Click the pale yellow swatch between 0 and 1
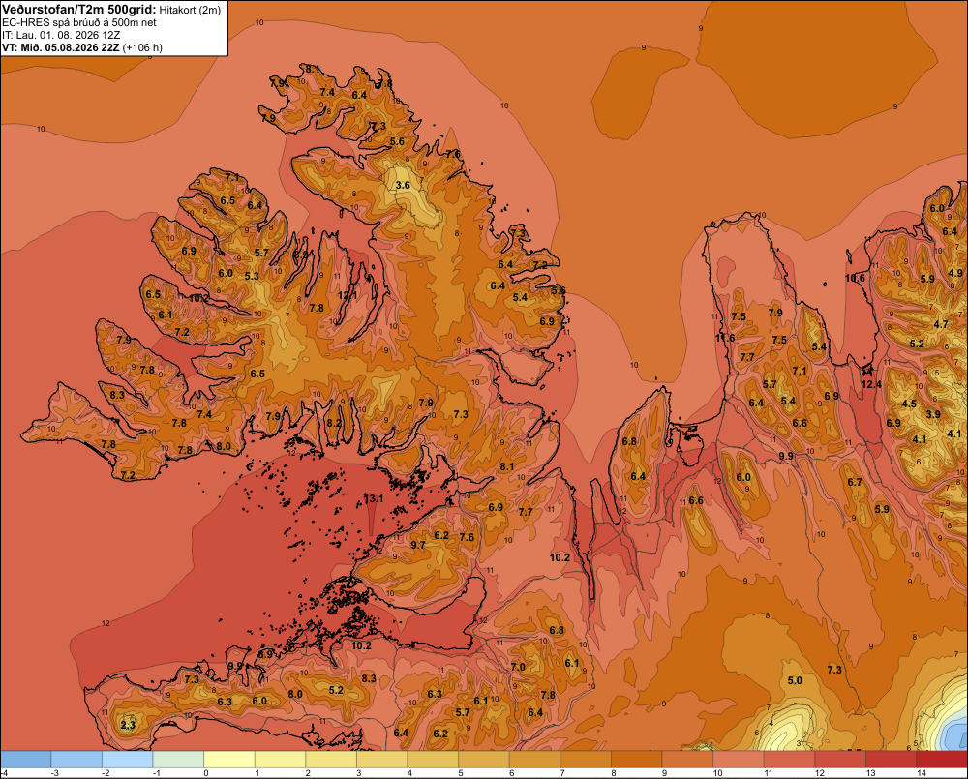This screenshot has height=779, width=968. coord(229,760)
